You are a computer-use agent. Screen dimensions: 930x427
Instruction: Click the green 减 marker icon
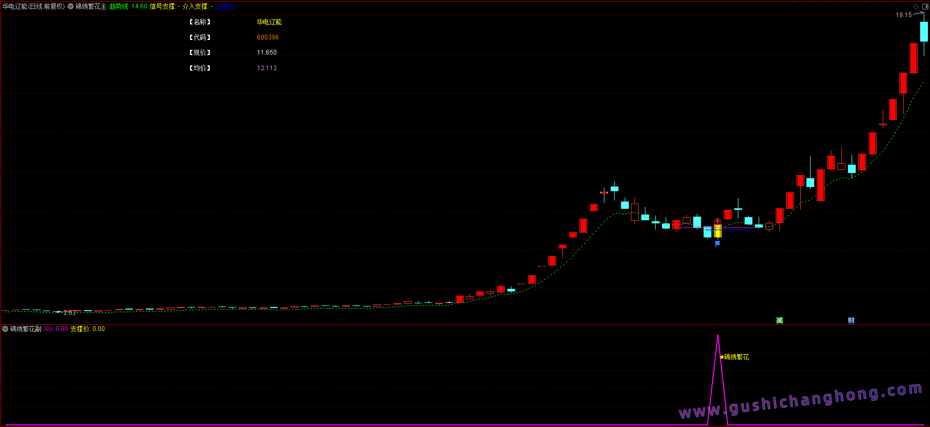[779, 320]
